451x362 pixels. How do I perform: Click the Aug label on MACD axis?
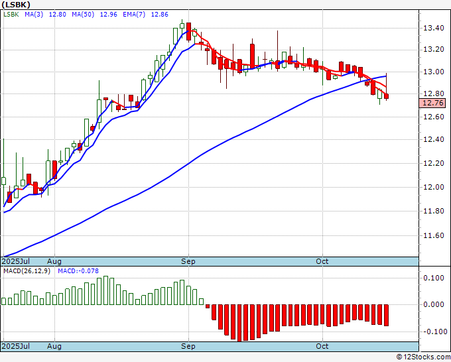(x=54, y=346)
